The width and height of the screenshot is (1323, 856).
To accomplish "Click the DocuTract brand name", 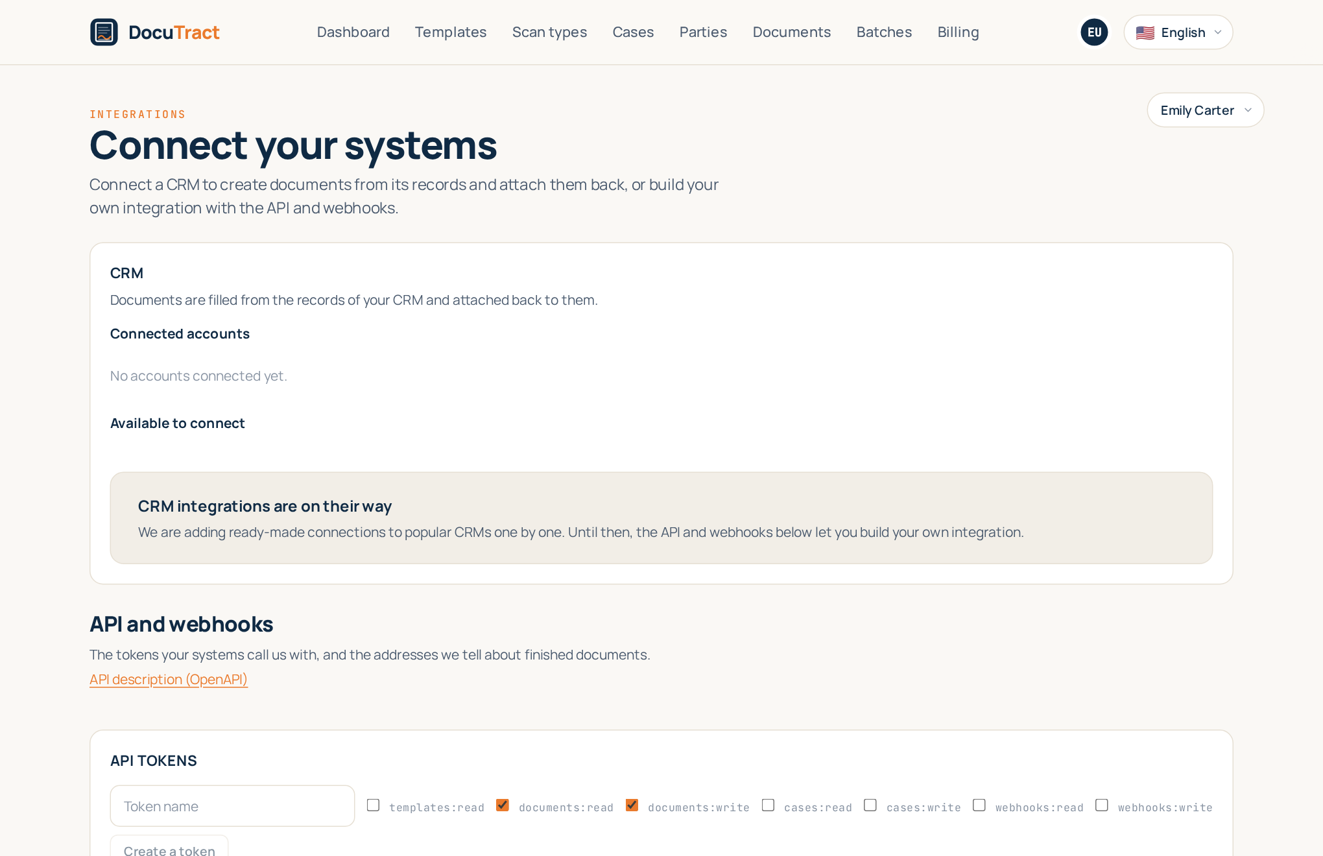I will click(x=174, y=32).
